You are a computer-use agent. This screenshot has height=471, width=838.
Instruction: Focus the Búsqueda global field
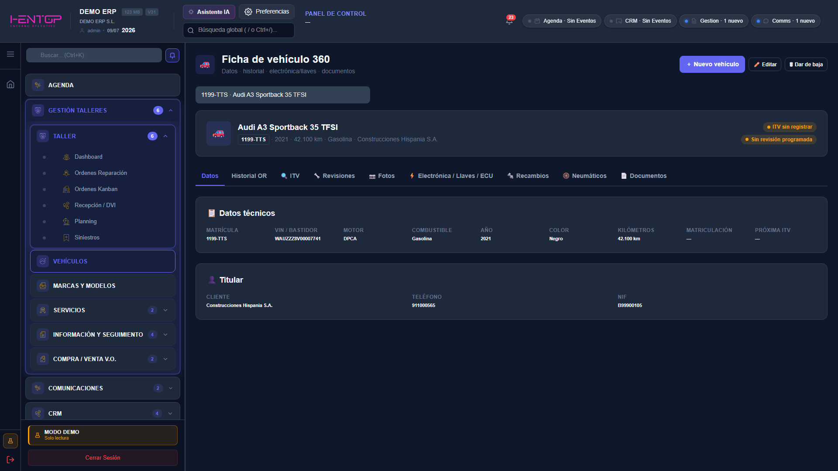(x=239, y=30)
